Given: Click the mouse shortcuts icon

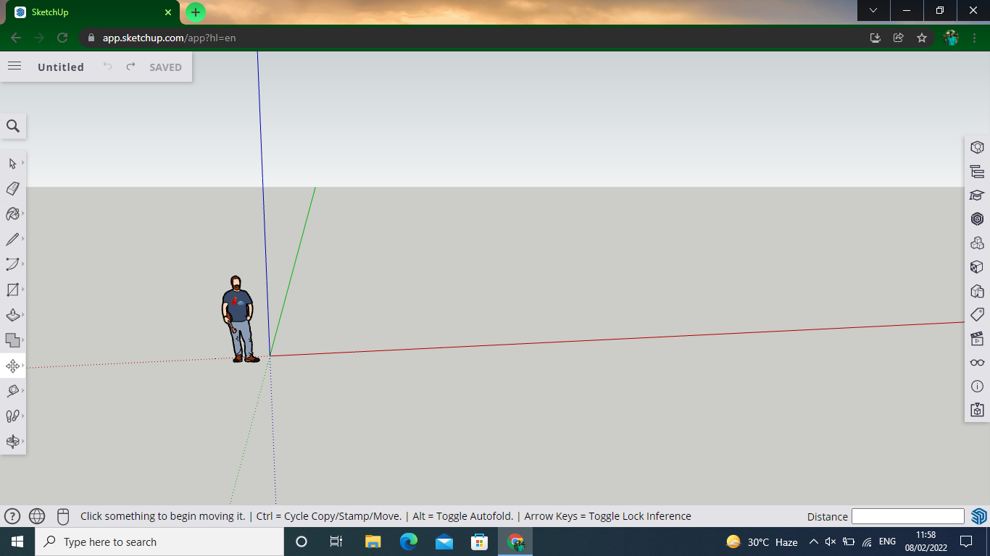Looking at the screenshot, I should (63, 516).
